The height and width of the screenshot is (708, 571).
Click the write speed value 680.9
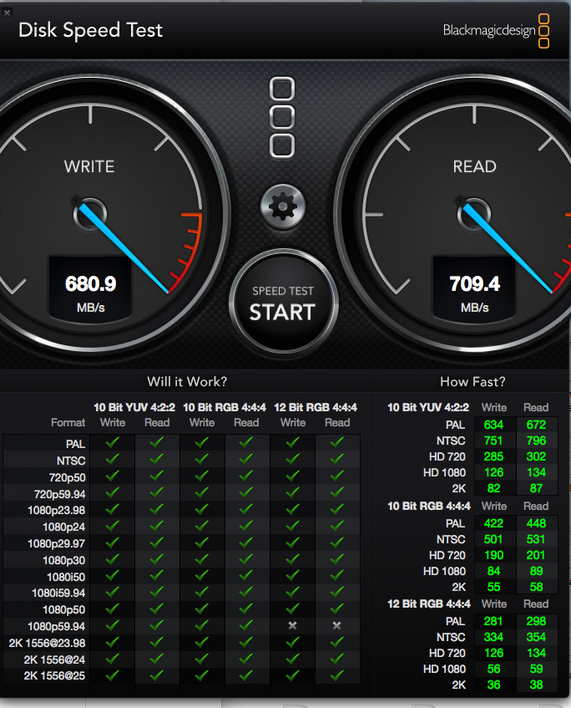(x=91, y=284)
